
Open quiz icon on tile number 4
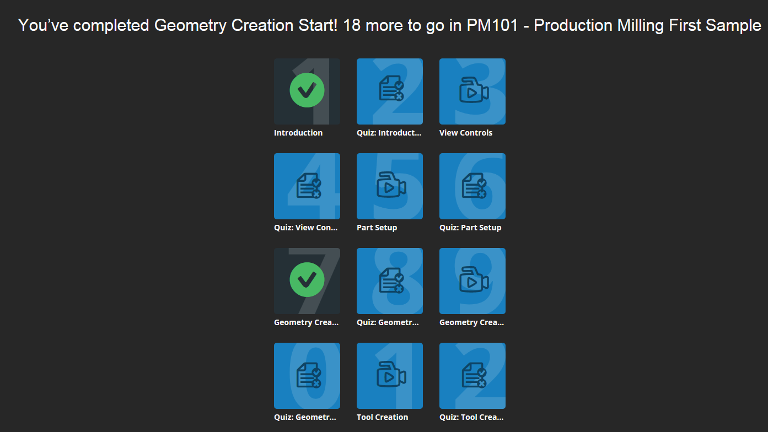pyautogui.click(x=308, y=186)
